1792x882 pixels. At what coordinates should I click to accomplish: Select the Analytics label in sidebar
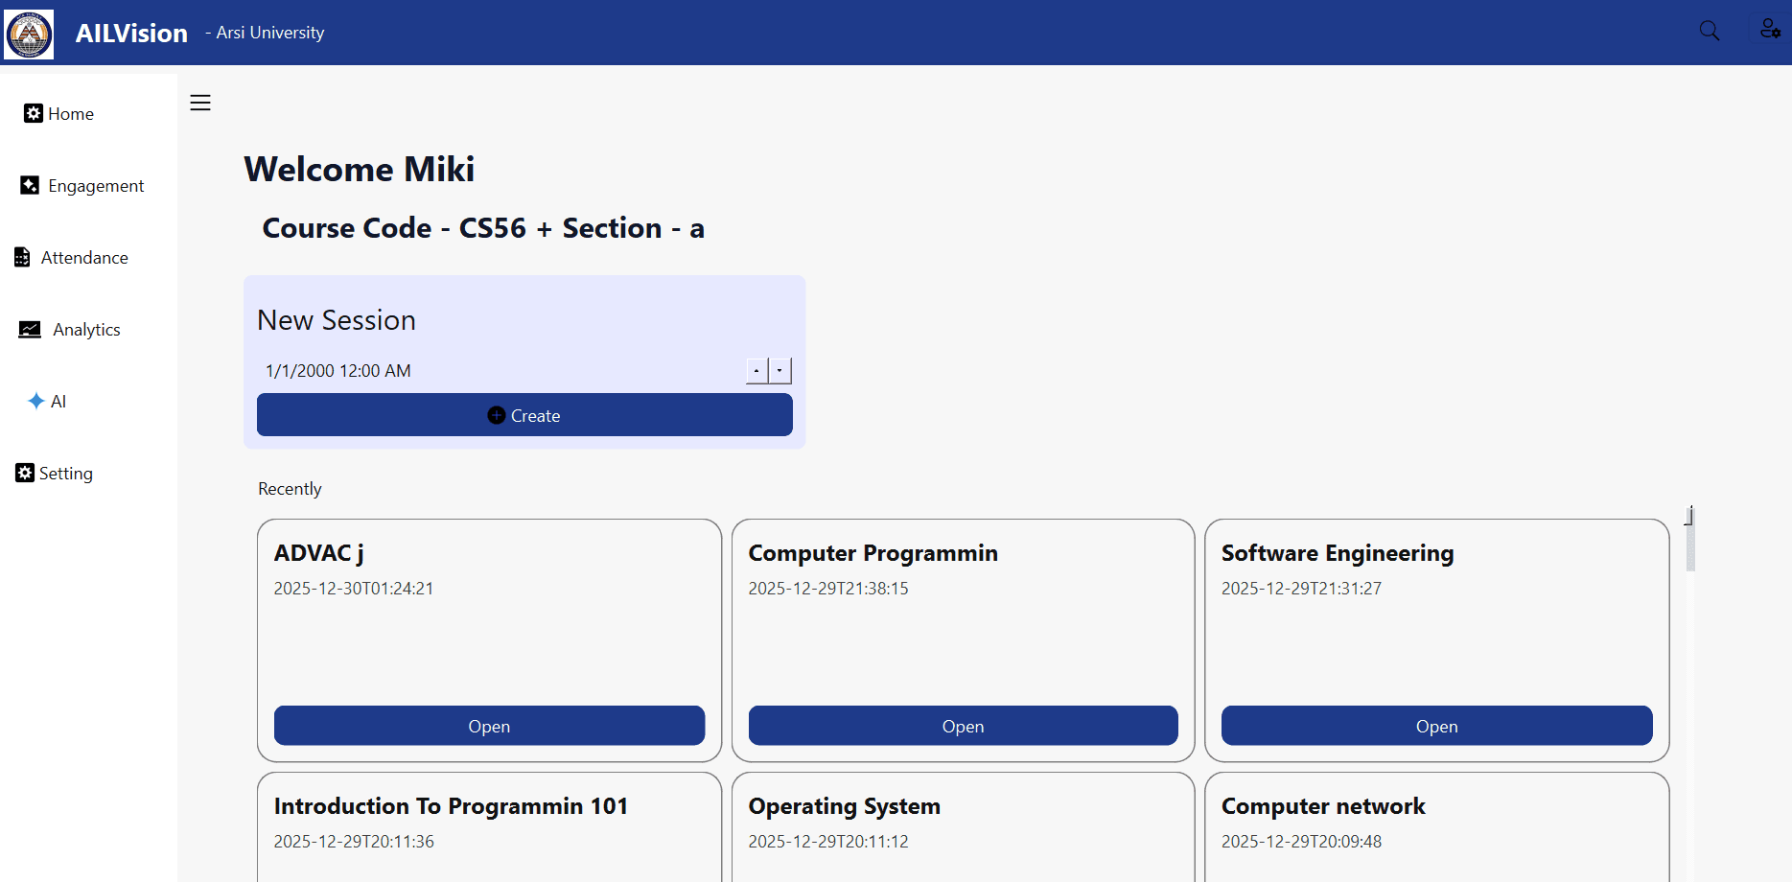click(x=86, y=329)
